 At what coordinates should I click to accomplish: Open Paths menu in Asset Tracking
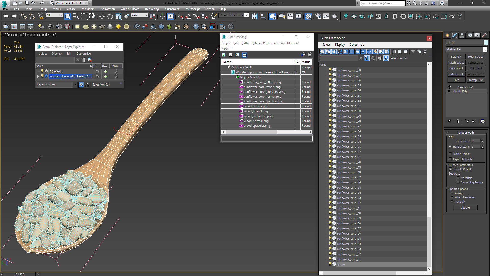pos(245,43)
